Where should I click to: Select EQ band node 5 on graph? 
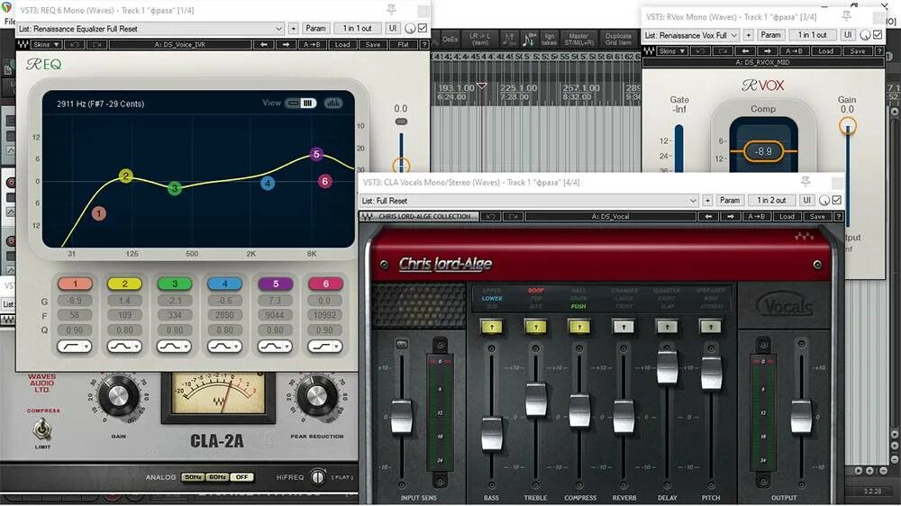tap(316, 154)
